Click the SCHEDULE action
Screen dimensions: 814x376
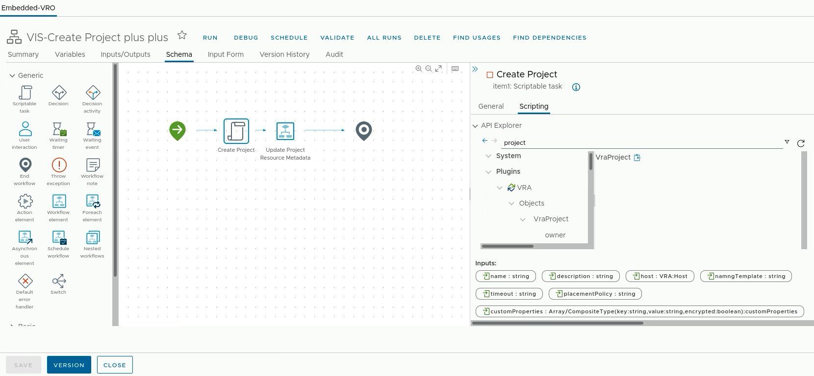click(x=289, y=38)
